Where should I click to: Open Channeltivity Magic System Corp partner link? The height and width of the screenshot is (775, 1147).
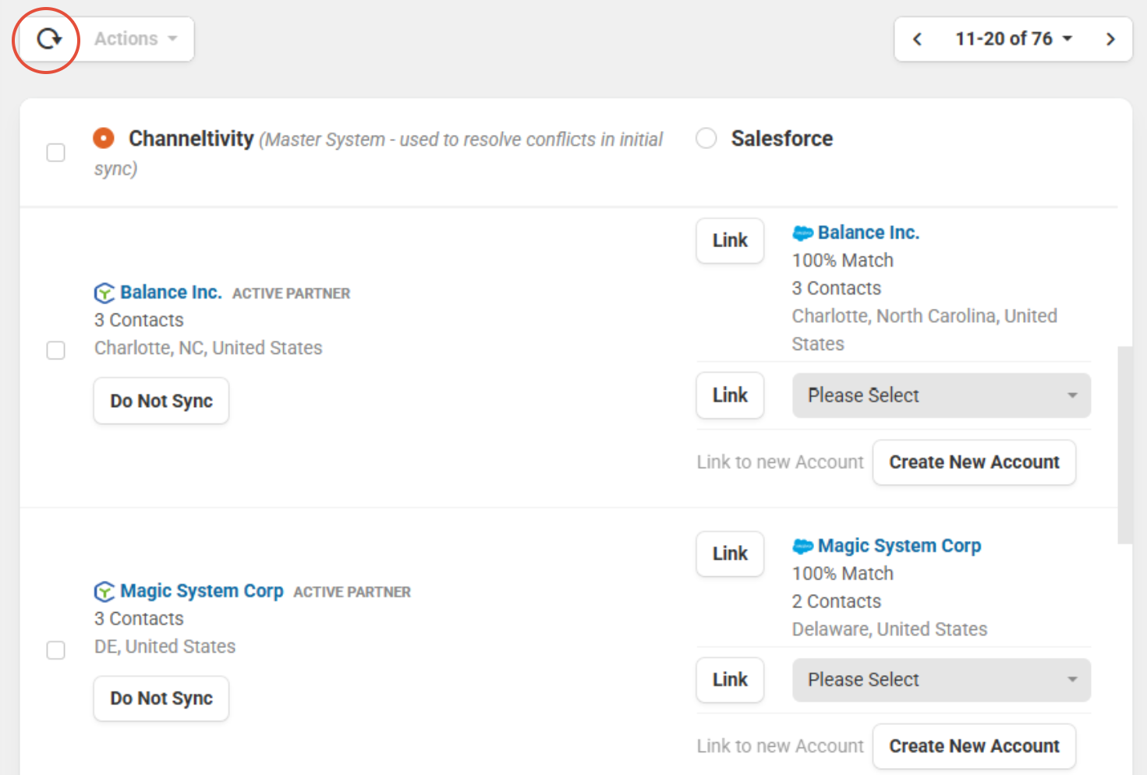coord(202,591)
